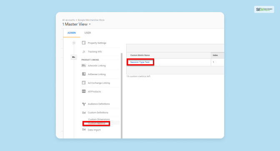The image size is (280, 151).
Task: Click the Audience Definitions icon
Action: pyautogui.click(x=84, y=104)
